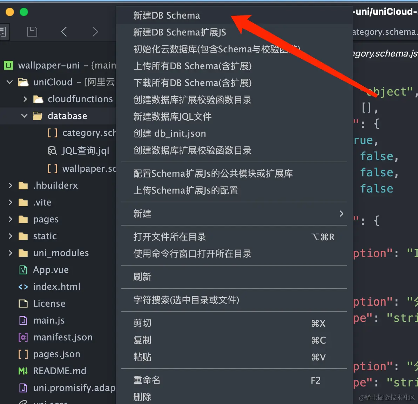Click the uni.promisify.adaptor file icon
This screenshot has width=418, height=404.
[x=23, y=388]
